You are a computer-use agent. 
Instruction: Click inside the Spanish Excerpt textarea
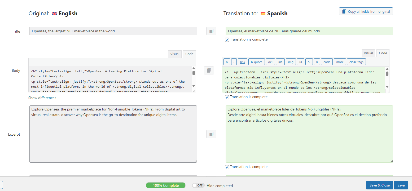(x=309, y=134)
